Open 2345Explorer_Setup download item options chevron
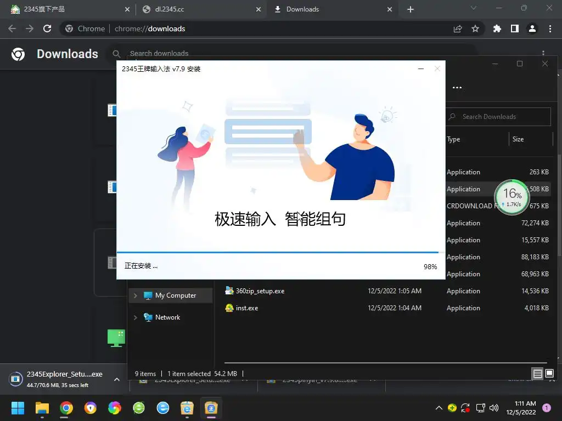The image size is (562, 421). [117, 379]
